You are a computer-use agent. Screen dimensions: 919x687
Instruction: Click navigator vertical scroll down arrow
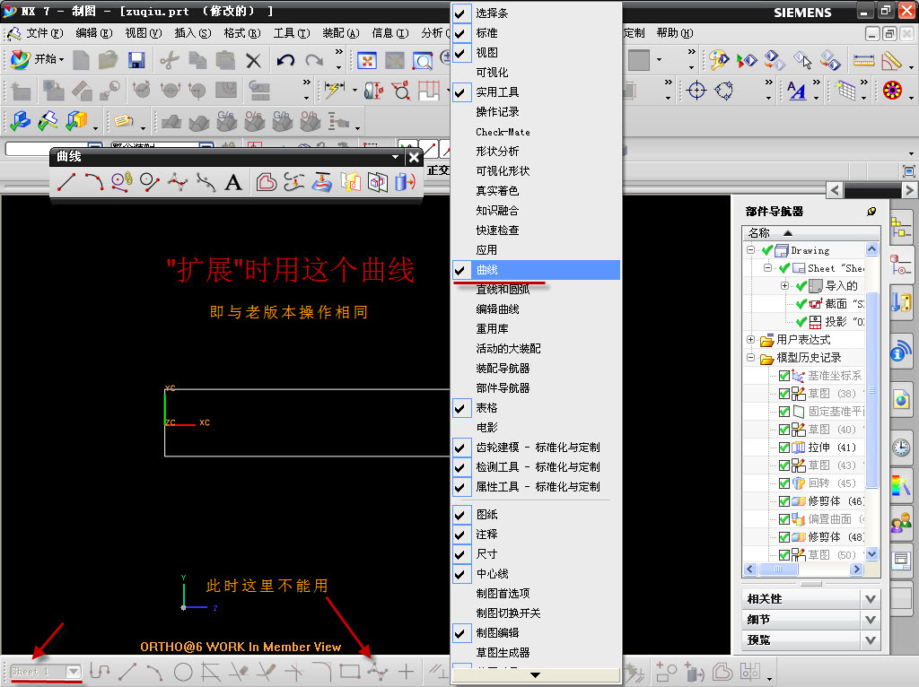[871, 554]
